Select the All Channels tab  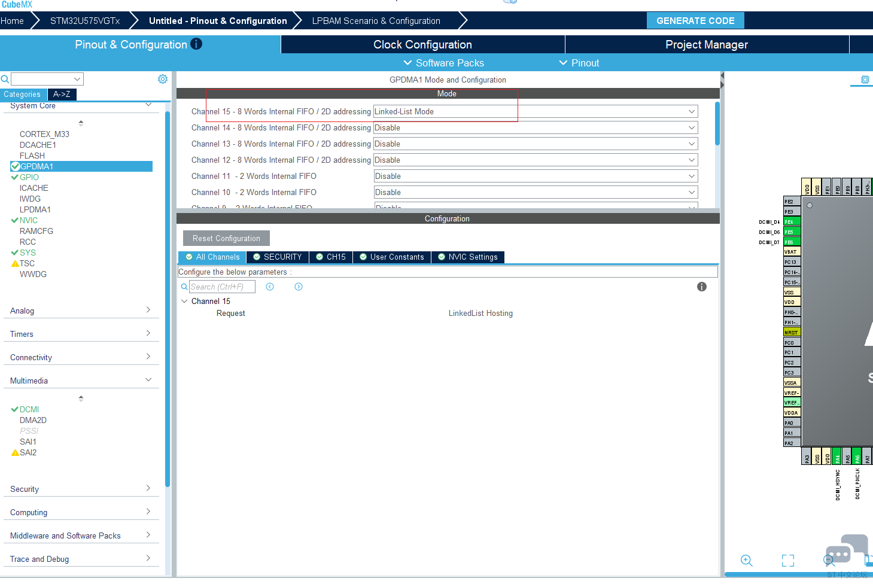[212, 257]
